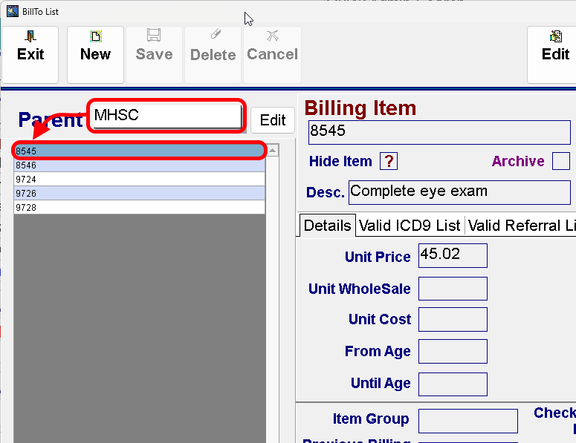Viewport: 576px width, 443px height.
Task: Click the Unit Price field
Action: 453,255
